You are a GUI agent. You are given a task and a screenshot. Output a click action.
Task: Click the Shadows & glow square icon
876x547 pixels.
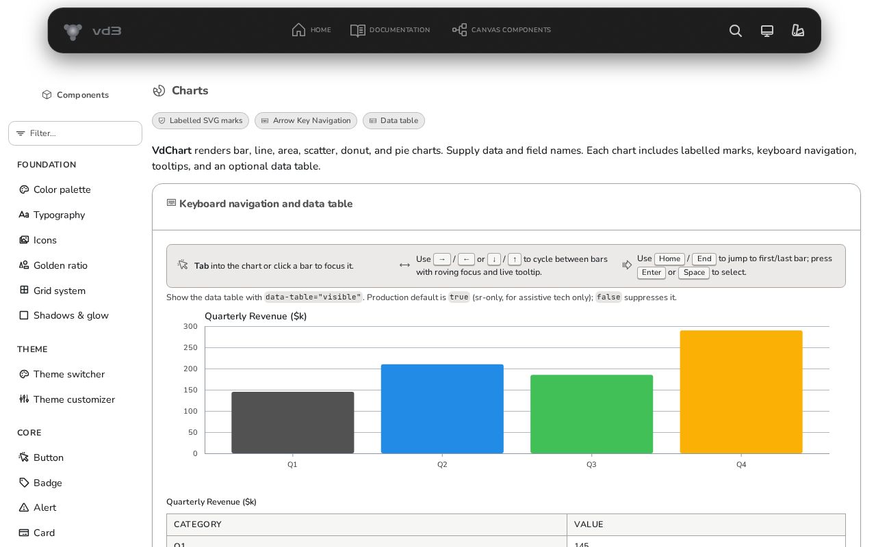[24, 315]
